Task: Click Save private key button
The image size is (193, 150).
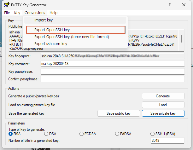Action: [163, 113]
